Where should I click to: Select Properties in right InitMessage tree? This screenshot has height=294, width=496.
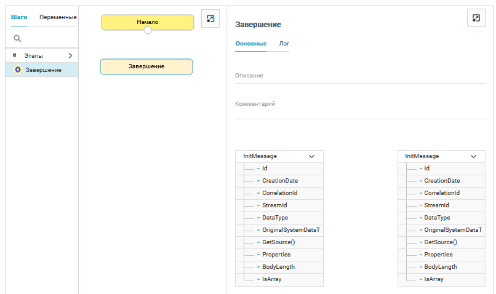pyautogui.click(x=438, y=255)
